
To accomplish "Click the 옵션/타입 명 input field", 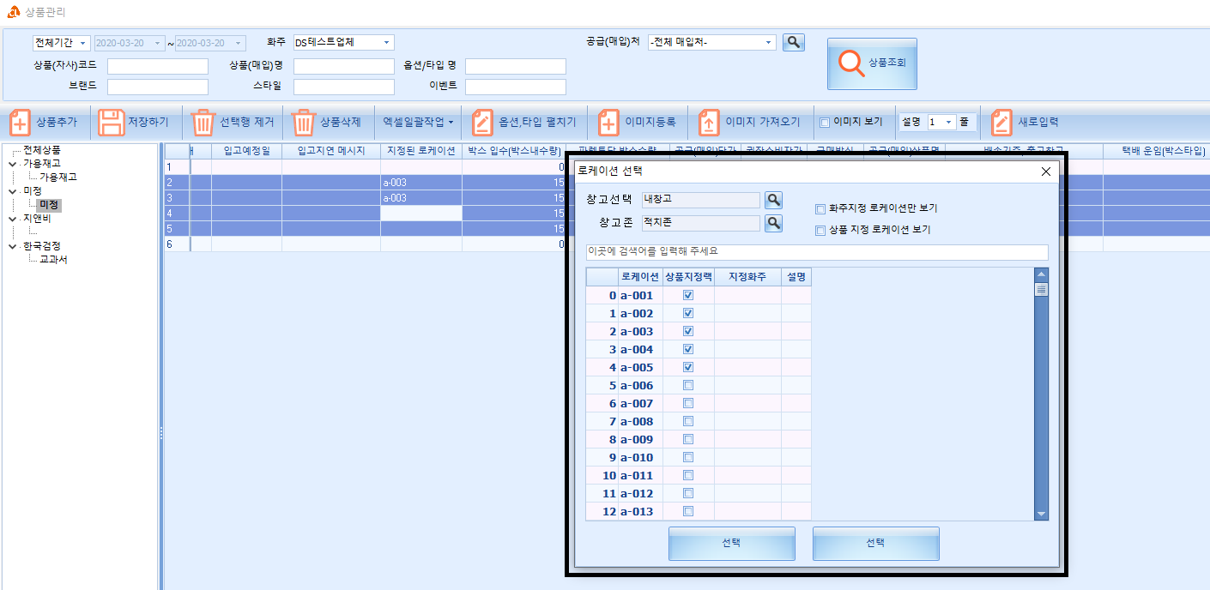I will point(516,66).
